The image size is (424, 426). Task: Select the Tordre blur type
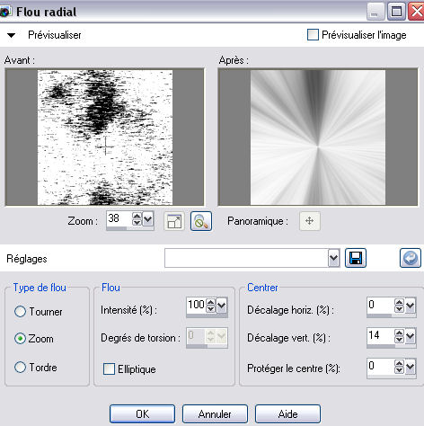pos(20,368)
